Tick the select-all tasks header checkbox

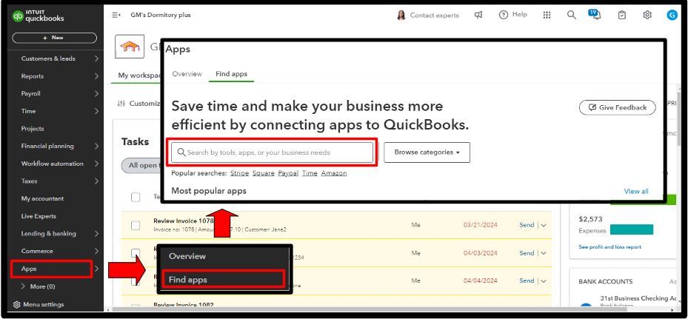[x=136, y=197]
